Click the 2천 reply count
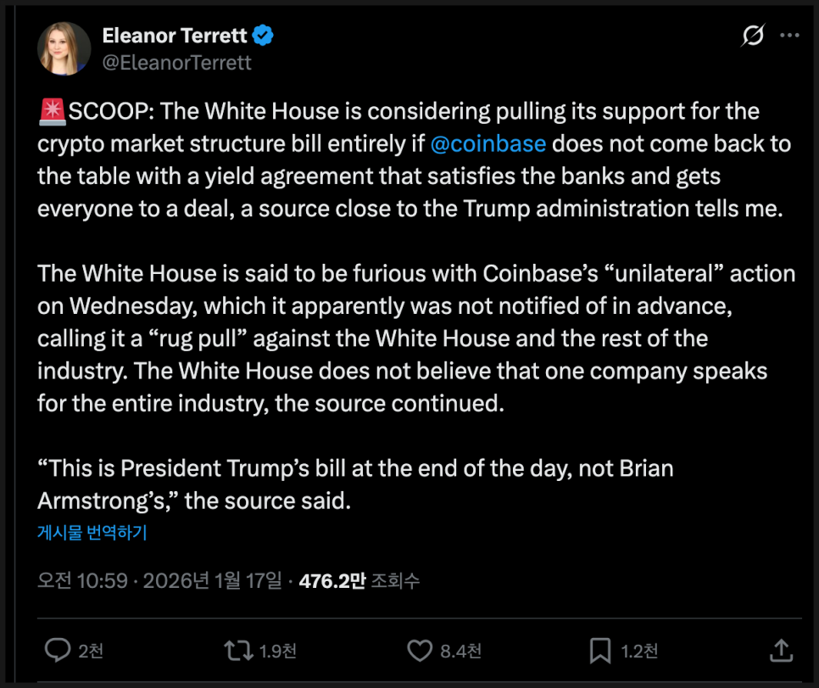 click(x=91, y=652)
